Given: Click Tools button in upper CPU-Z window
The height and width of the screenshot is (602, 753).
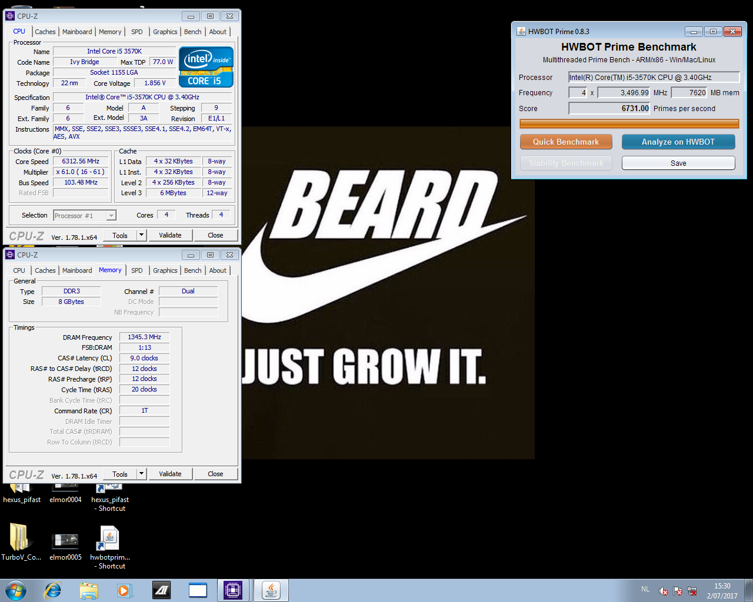Looking at the screenshot, I should [x=120, y=235].
